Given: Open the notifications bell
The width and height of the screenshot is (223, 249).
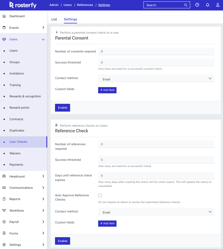Looking at the screenshot, I should [207, 5].
